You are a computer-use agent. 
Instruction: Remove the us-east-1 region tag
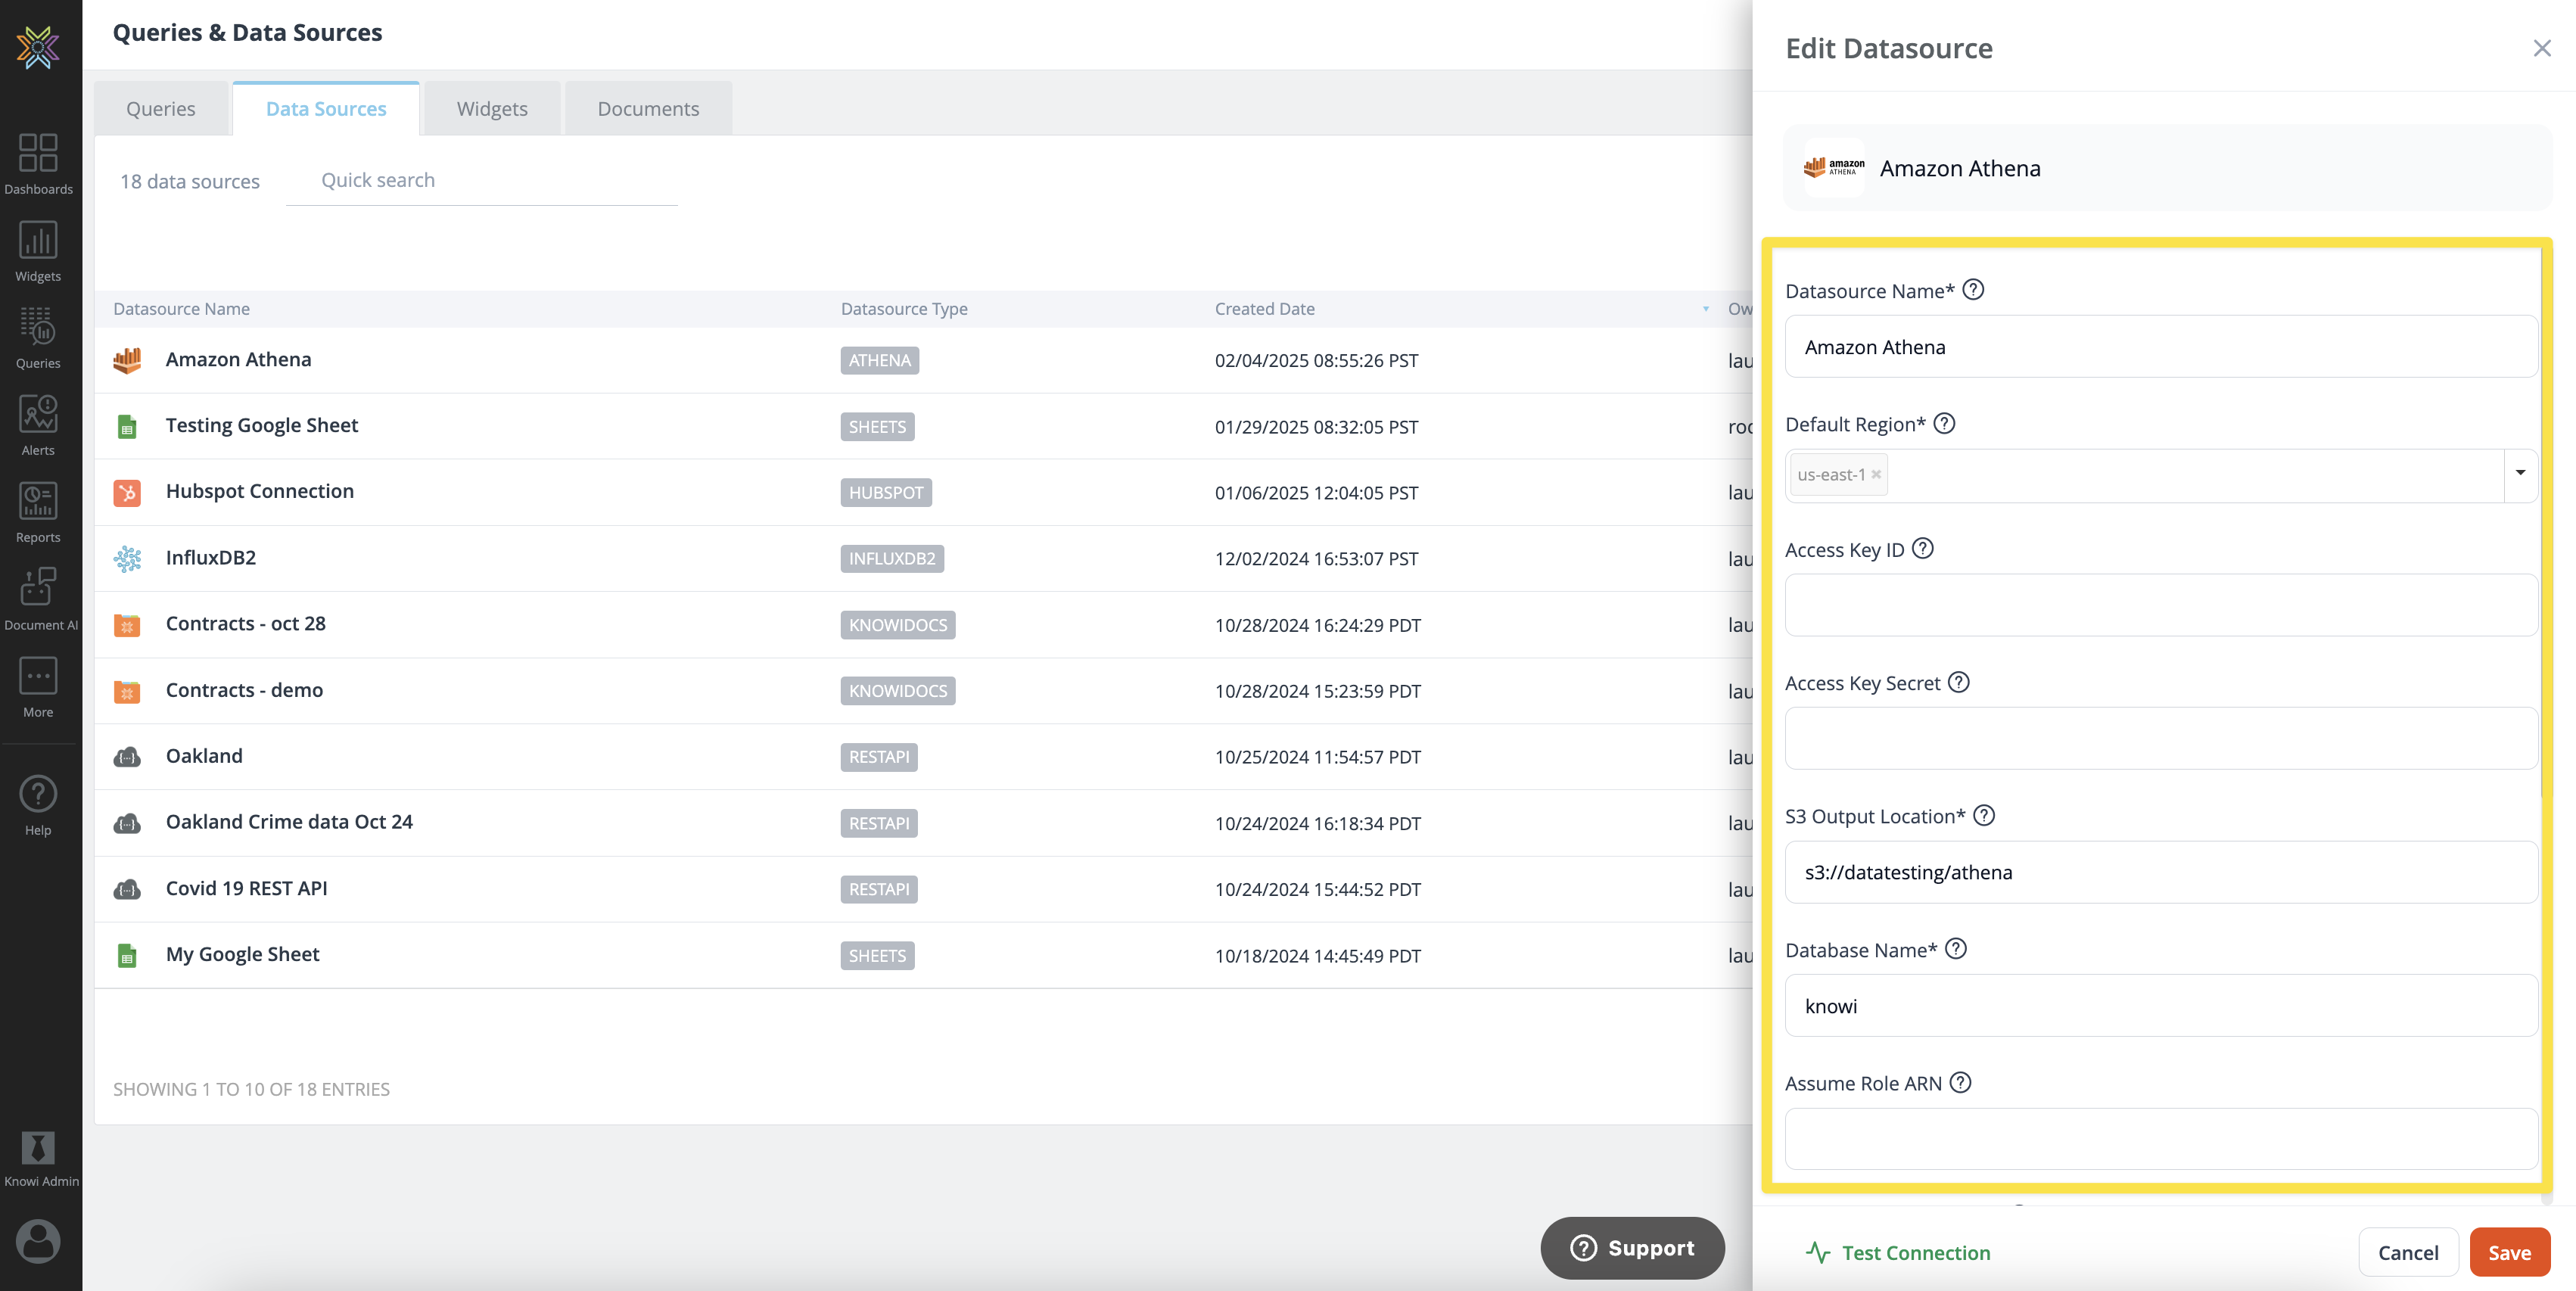(1876, 475)
